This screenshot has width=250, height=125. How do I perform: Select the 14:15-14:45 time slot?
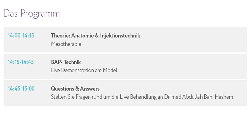click(x=21, y=62)
